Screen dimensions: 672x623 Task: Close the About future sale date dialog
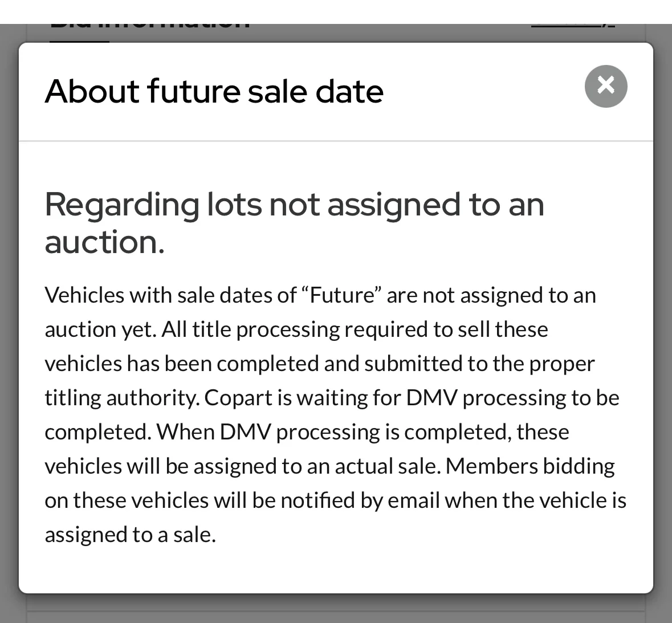(x=606, y=86)
